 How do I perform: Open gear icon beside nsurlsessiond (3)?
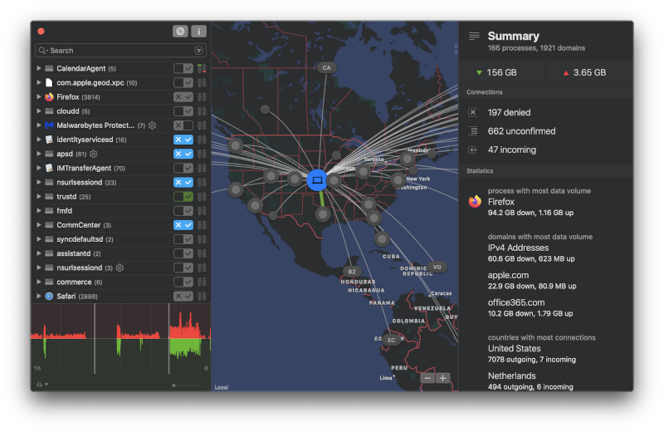120,268
